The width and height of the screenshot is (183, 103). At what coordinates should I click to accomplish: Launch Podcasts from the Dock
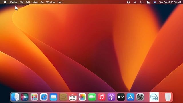tap(111, 97)
